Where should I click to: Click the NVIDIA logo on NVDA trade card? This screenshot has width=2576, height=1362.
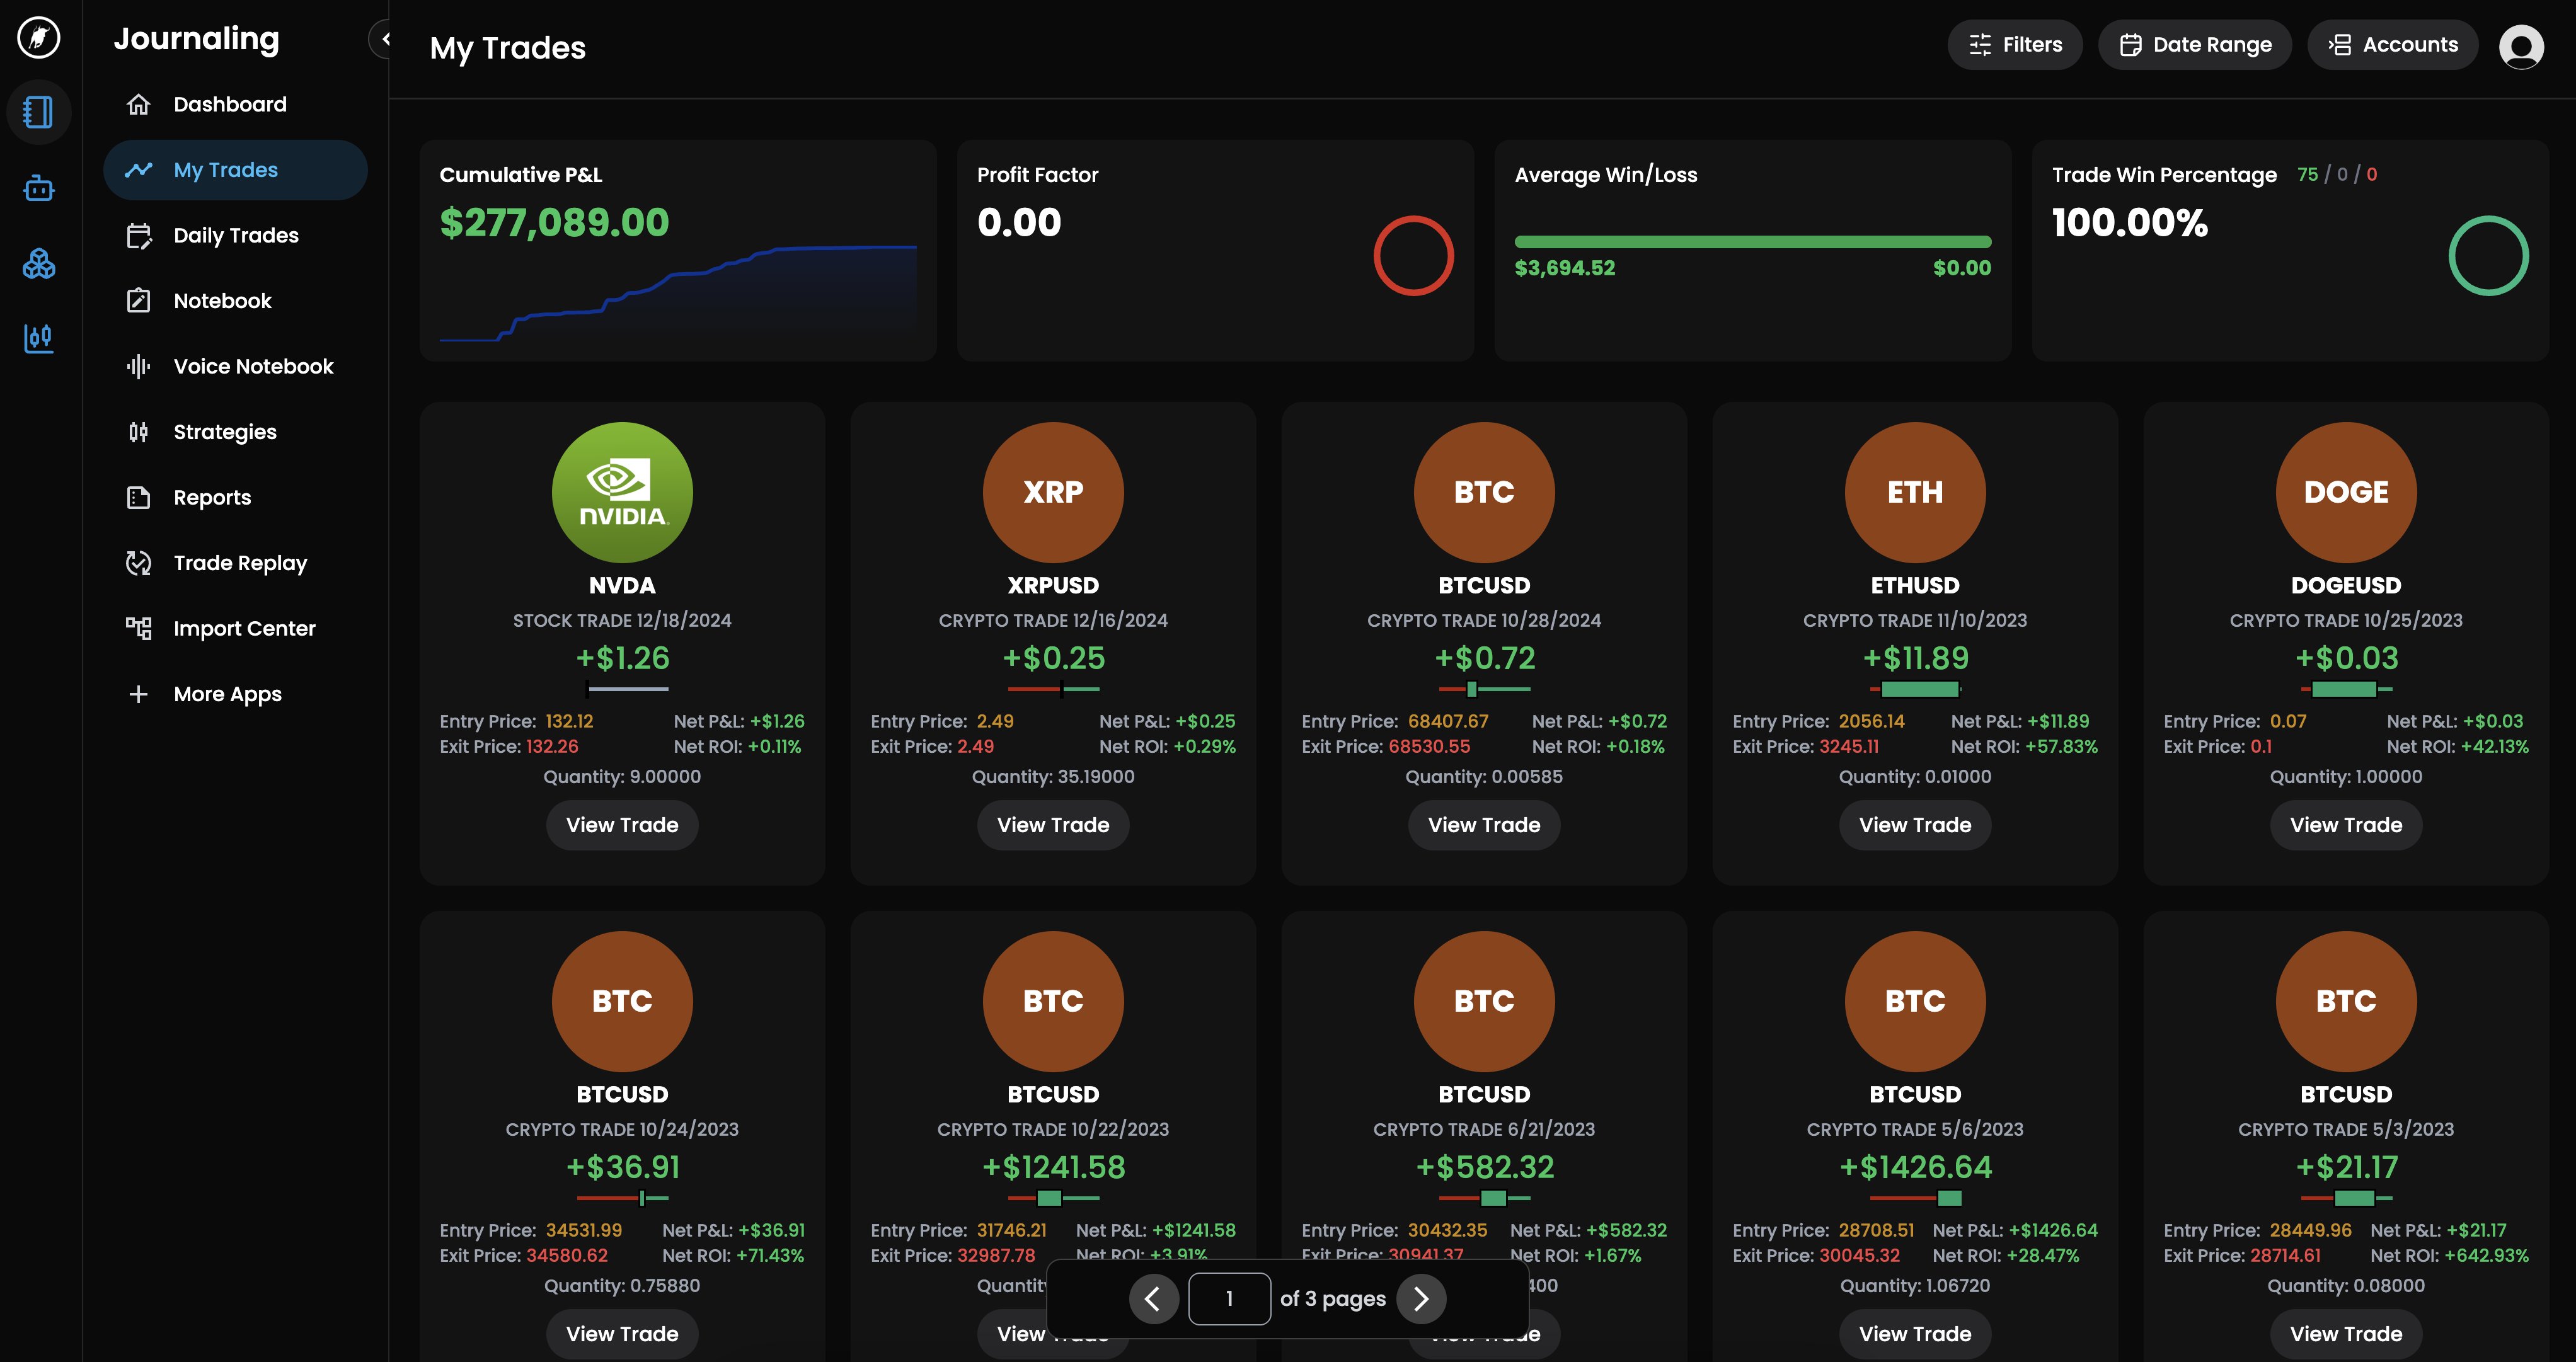pos(622,492)
